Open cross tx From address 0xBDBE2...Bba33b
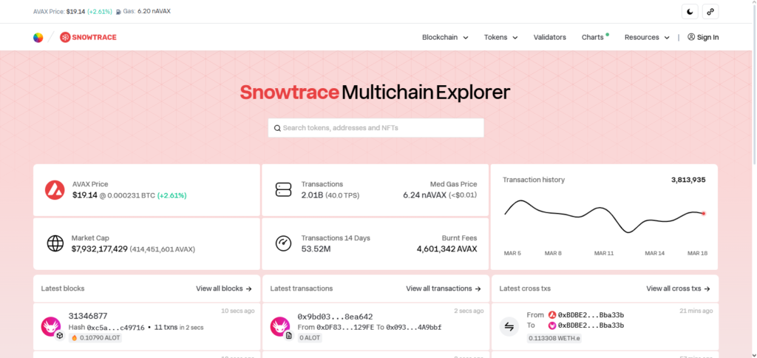This screenshot has height=358, width=757. click(591, 314)
